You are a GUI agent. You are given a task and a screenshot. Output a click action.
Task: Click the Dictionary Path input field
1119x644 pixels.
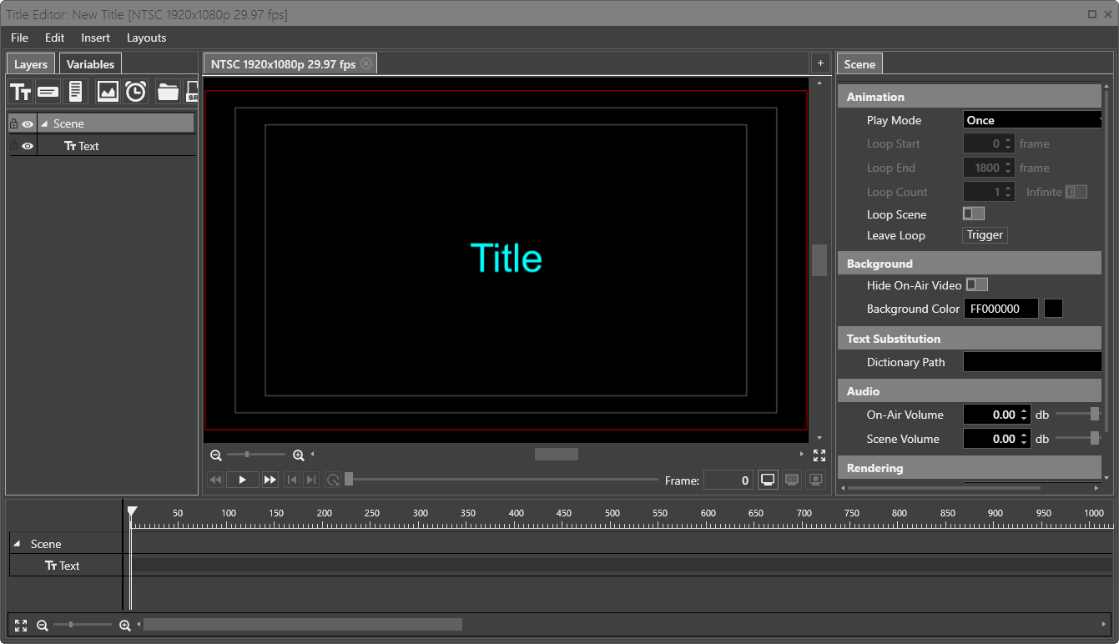[1032, 362]
